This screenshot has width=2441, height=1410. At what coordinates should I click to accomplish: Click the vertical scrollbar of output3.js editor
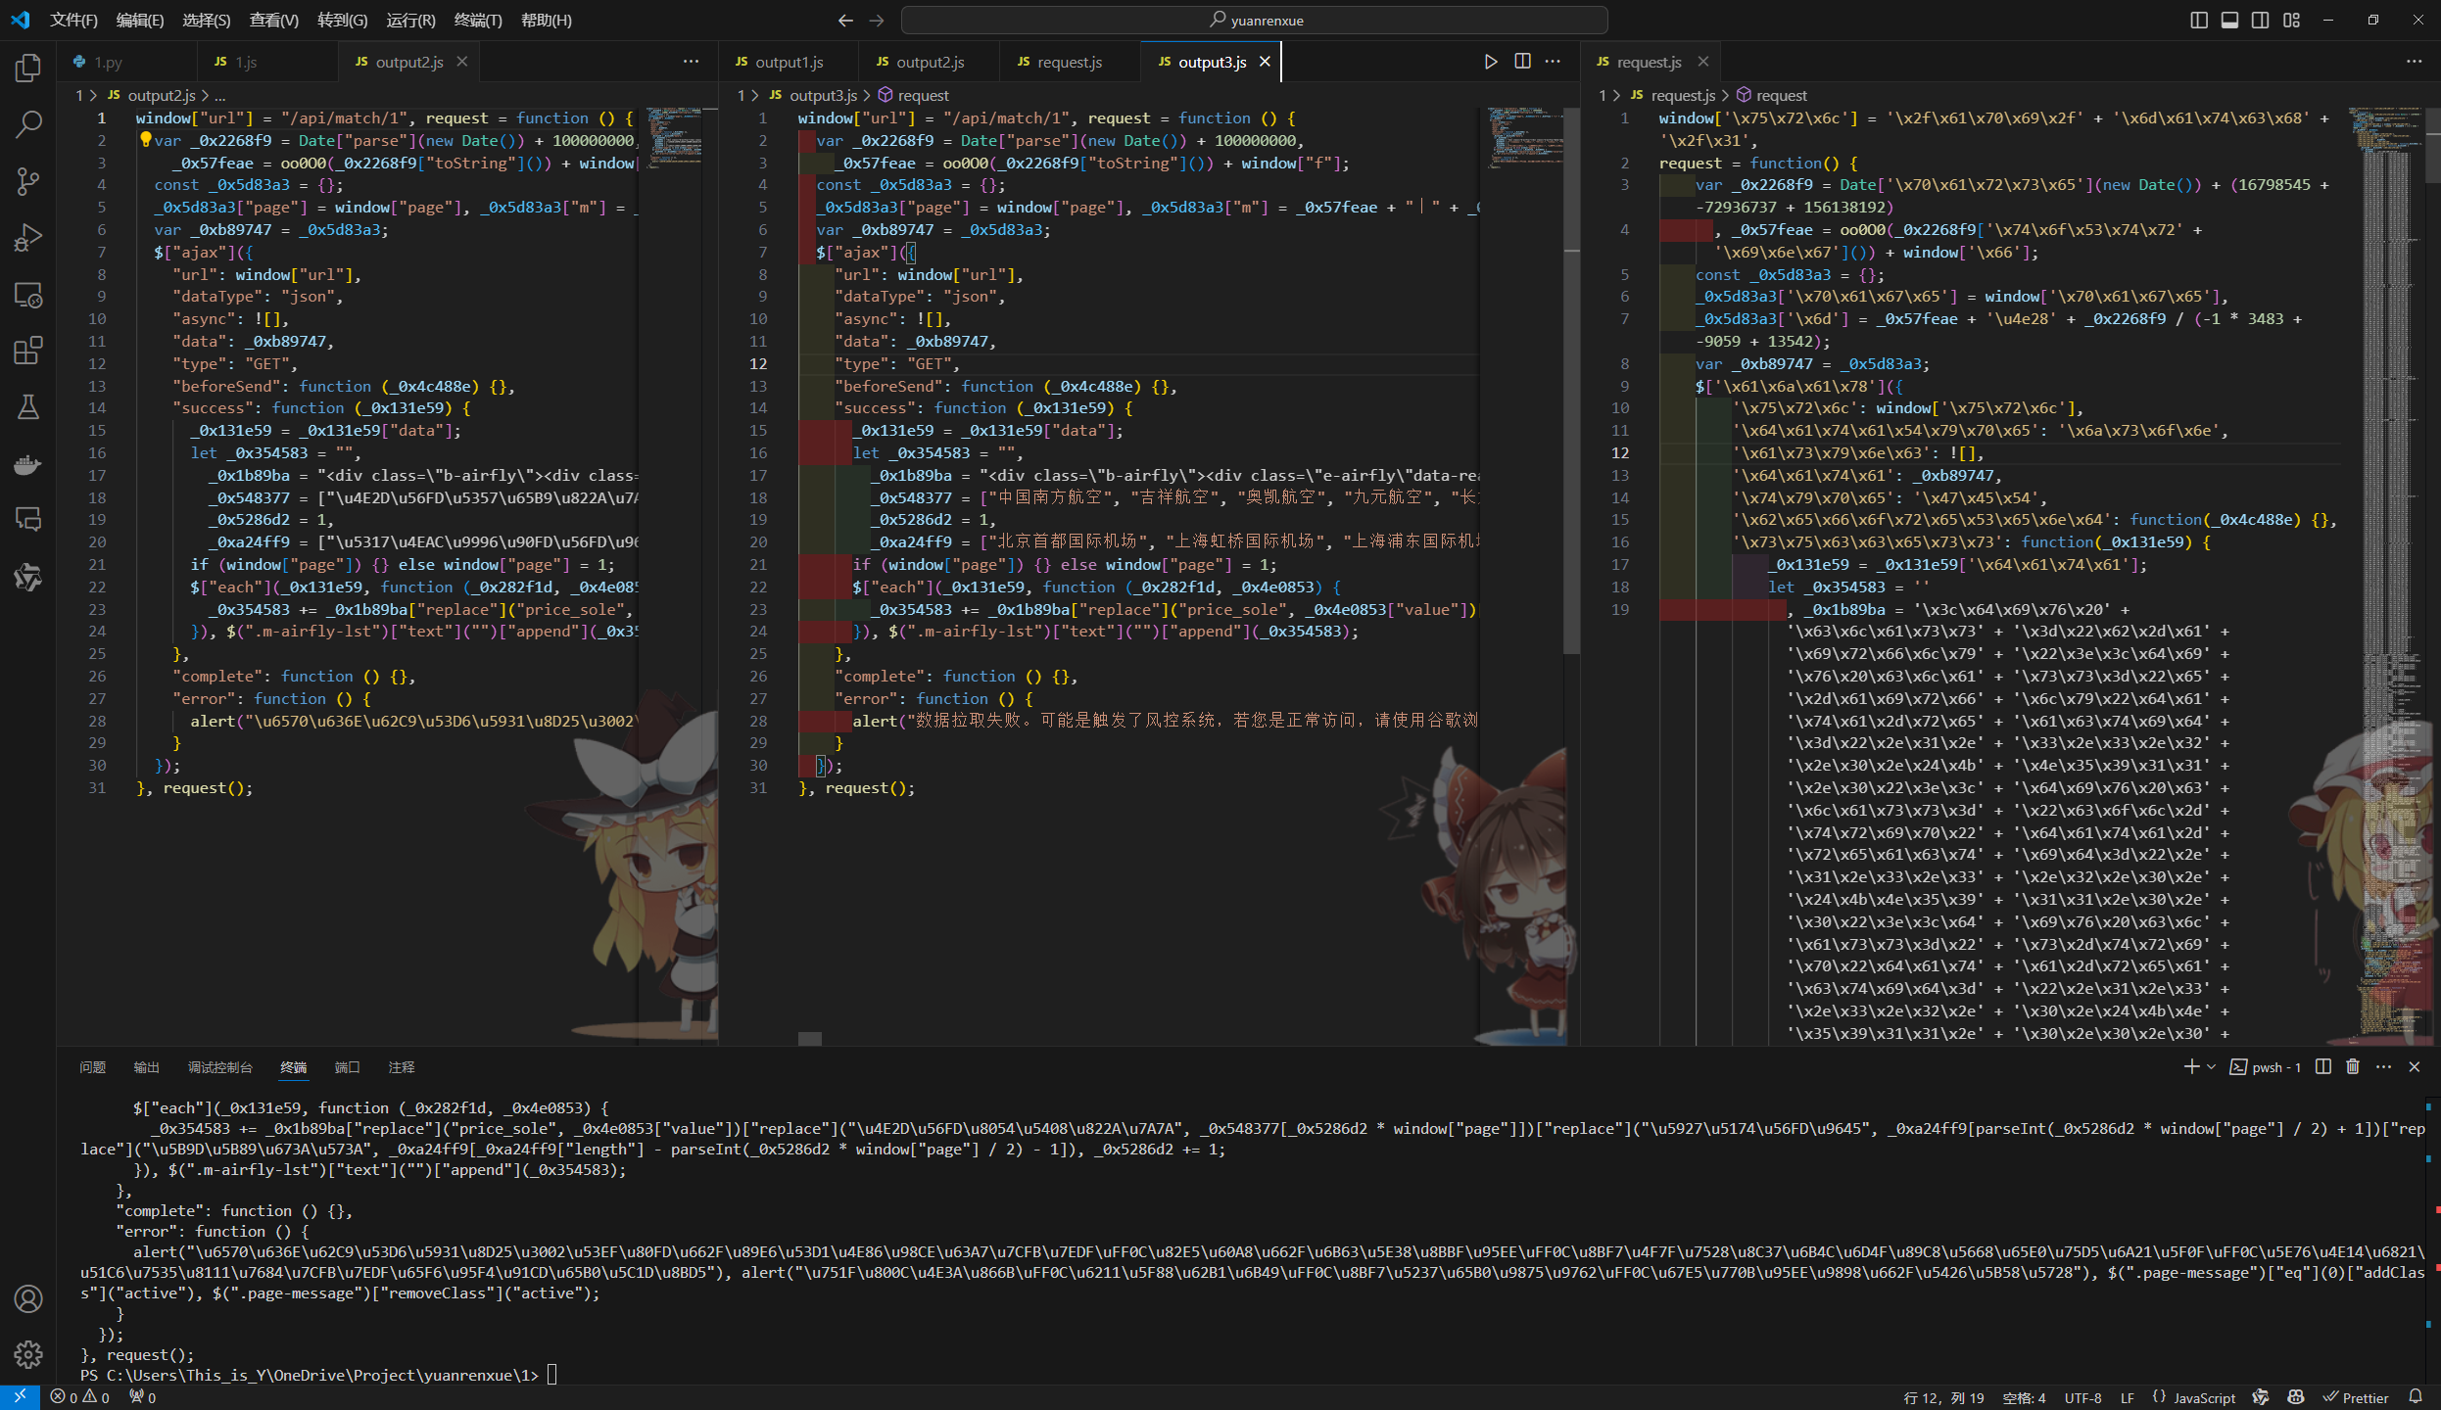[x=1571, y=392]
